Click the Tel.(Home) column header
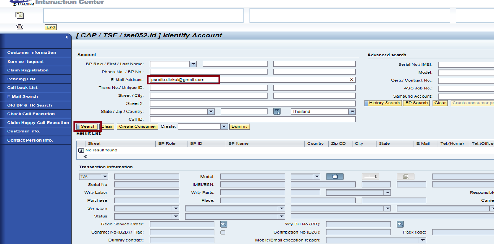Screen dimensions: 494x244 pos(452,143)
